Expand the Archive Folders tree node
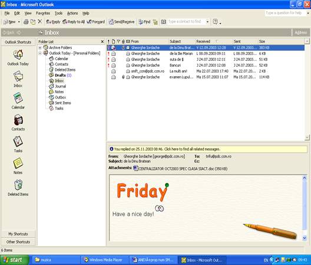This screenshot has width=311, height=265. (x=40, y=48)
